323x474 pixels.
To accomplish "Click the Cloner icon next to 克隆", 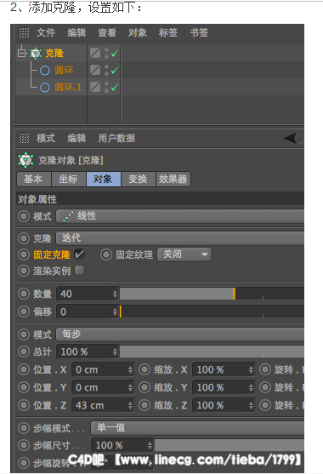I will tap(36, 54).
